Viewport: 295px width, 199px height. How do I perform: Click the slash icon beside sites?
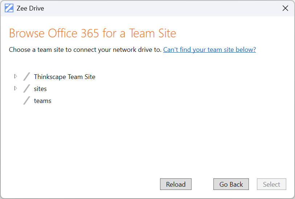click(x=26, y=88)
